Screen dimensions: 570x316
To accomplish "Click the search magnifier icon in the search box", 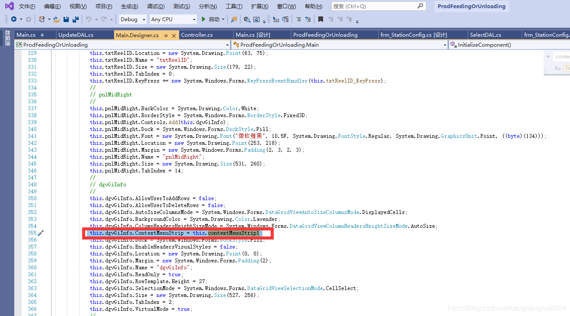I will [x=420, y=6].
